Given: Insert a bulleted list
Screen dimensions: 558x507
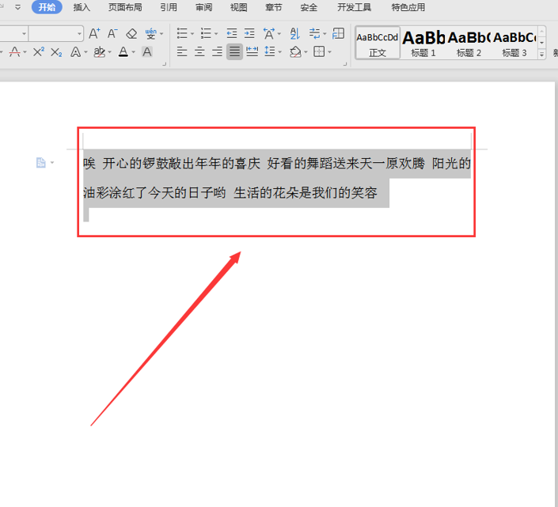Looking at the screenshot, I should [182, 34].
